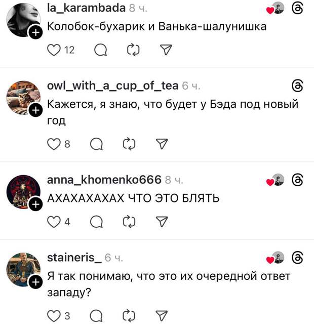The width and height of the screenshot is (314, 329).
Task: Repost the staineris_ comment
Action: 129,316
